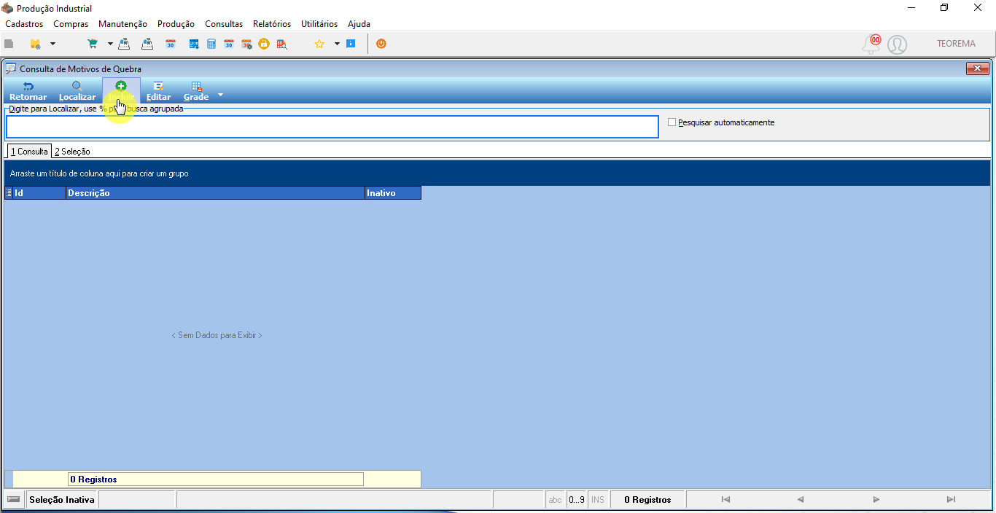Click the Editar toolbar button
Screen dimensions: 996x513
click(x=159, y=91)
